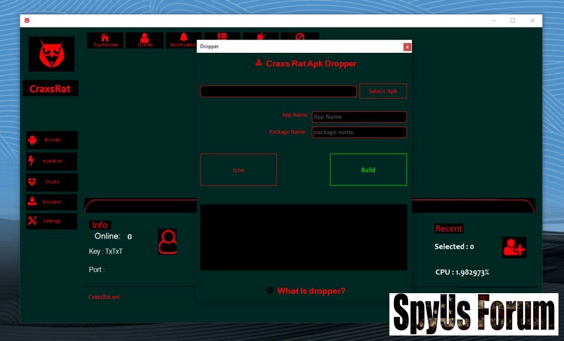This screenshot has width=564, height=341.
Task: Select the Injection lightning bolt item
Action: (52, 161)
